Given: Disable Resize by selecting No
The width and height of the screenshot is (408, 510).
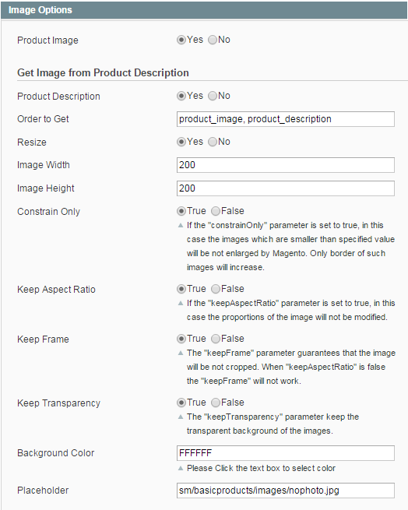Looking at the screenshot, I should [x=212, y=142].
